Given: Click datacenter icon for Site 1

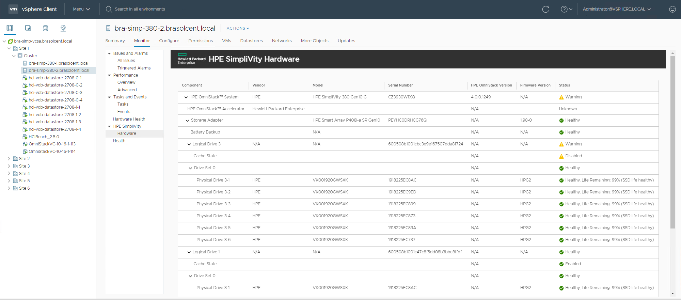Looking at the screenshot, I should (x=15, y=48).
